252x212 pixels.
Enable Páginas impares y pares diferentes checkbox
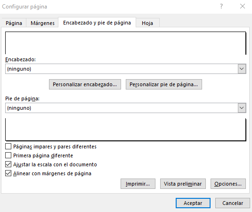[x=8, y=147]
